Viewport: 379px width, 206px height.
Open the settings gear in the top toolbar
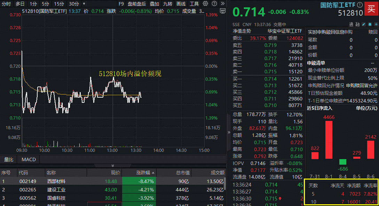[205, 4]
